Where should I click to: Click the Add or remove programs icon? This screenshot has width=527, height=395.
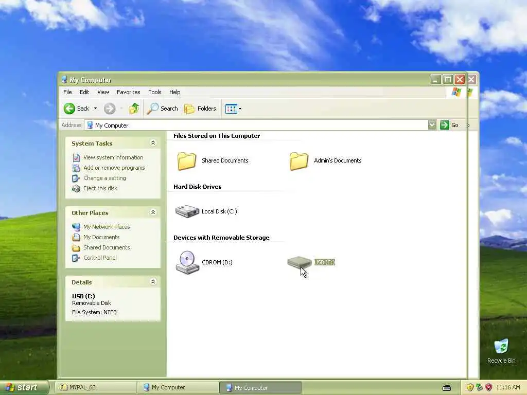pos(76,168)
